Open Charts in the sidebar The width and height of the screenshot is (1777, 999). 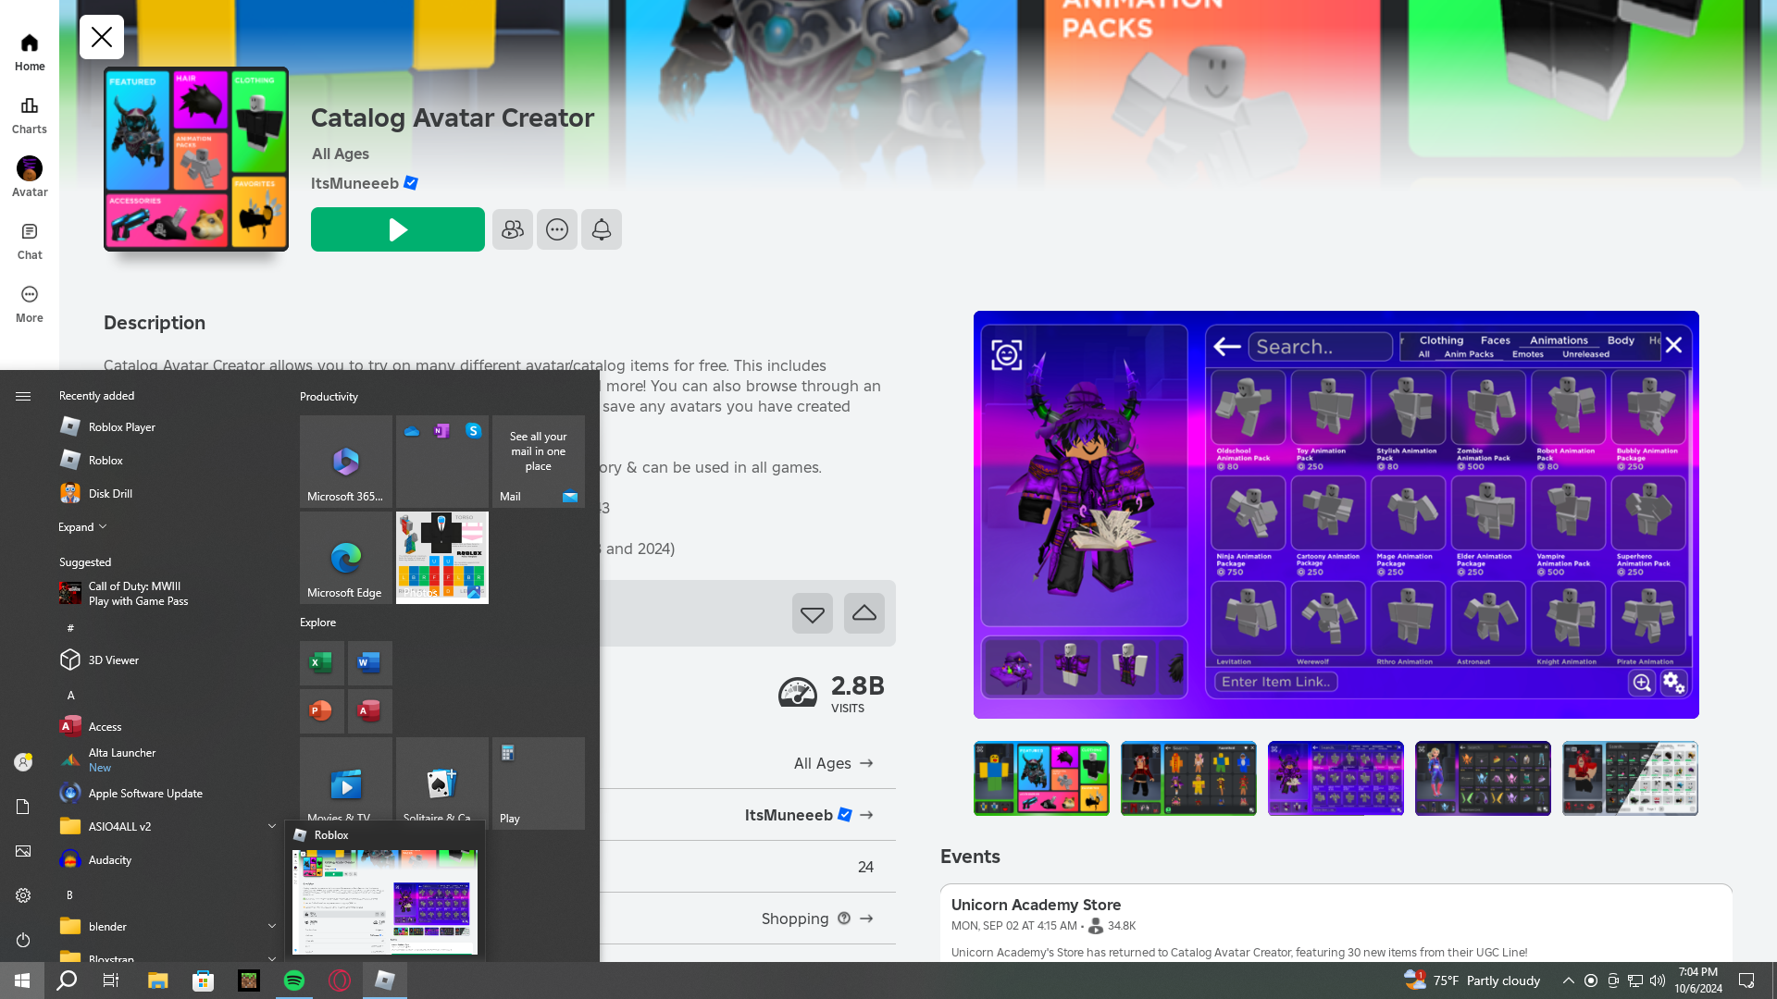30,115
